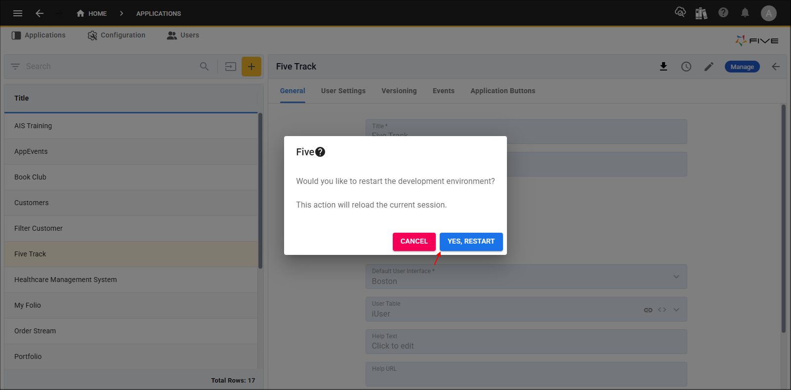Select the Portfolio application row

pyautogui.click(x=131, y=356)
